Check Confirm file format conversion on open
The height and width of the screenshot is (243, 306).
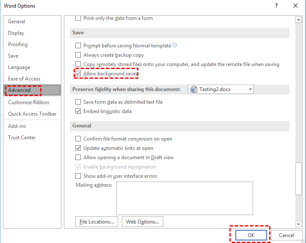78,139
